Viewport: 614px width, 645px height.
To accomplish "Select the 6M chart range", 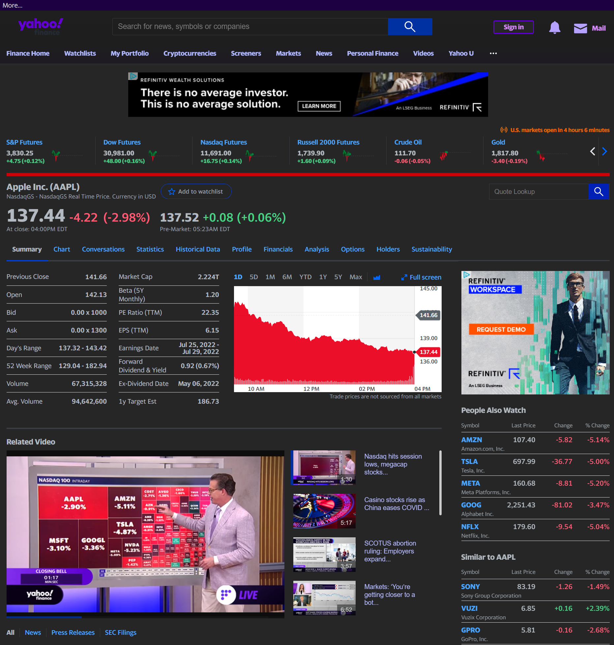I will point(287,277).
